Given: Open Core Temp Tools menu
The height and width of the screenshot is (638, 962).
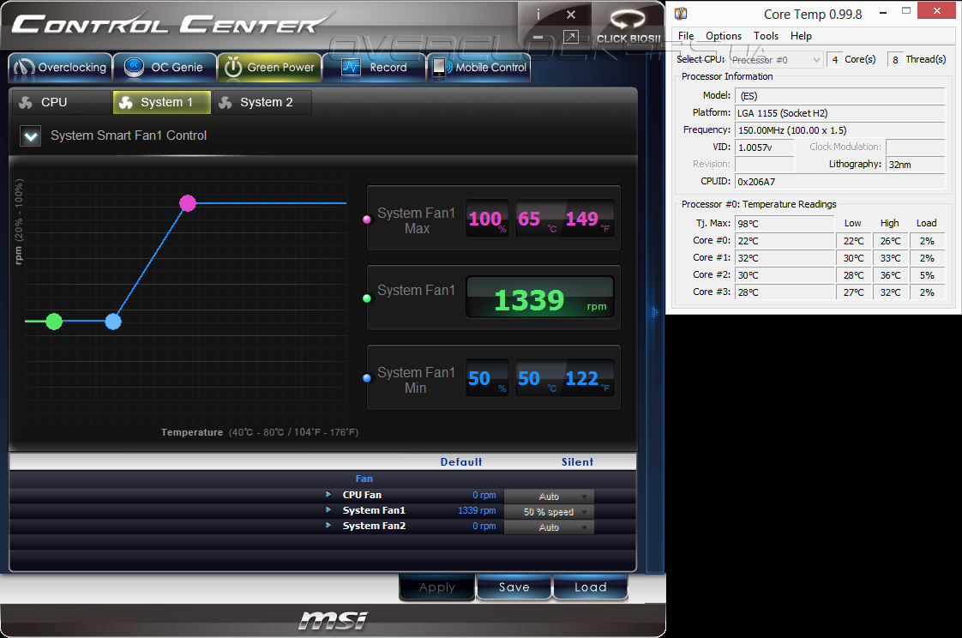Looking at the screenshot, I should point(766,35).
